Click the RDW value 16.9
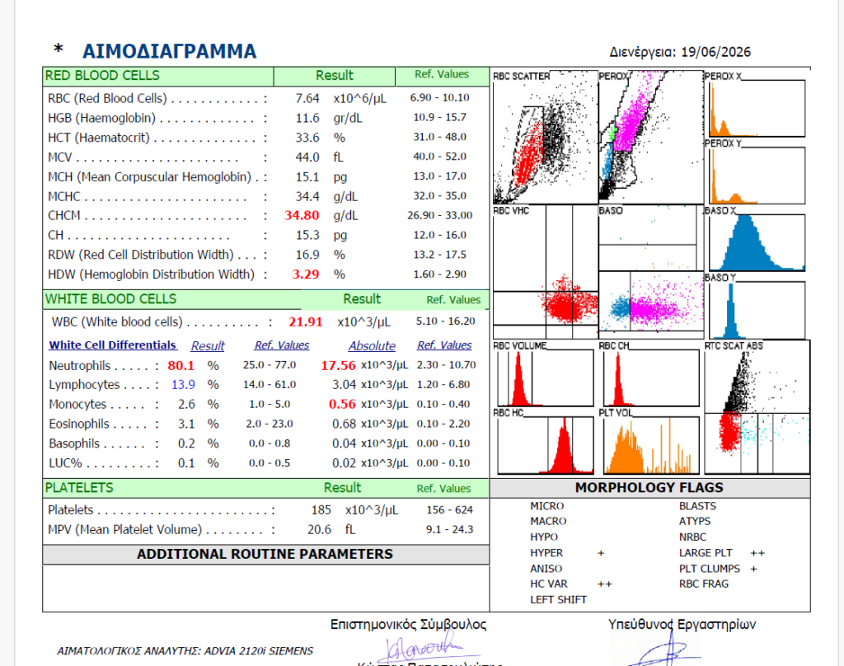Screen dimensions: 844x666 coord(307,255)
